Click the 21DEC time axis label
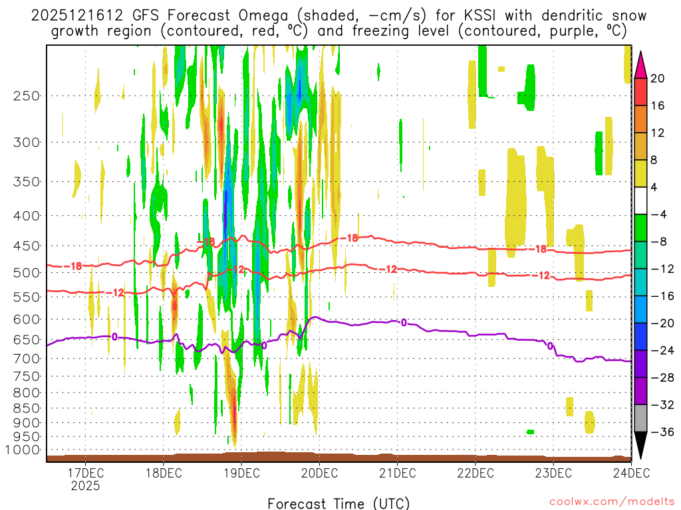This screenshot has width=681, height=510. 398,473
